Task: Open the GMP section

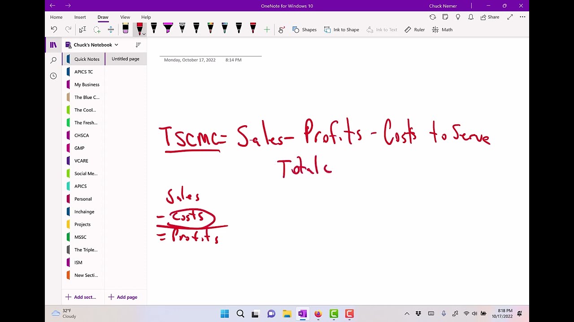Action: coord(83,148)
